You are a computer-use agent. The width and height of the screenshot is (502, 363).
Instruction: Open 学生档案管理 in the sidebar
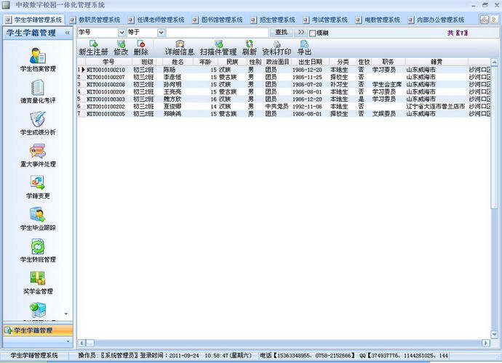tap(38, 60)
